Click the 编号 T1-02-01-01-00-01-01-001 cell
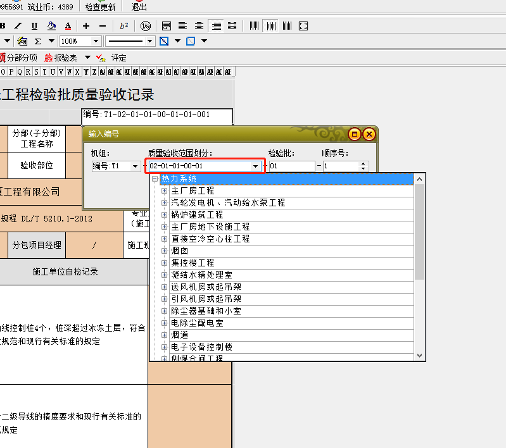Image resolution: width=506 pixels, height=448 pixels. point(157,116)
